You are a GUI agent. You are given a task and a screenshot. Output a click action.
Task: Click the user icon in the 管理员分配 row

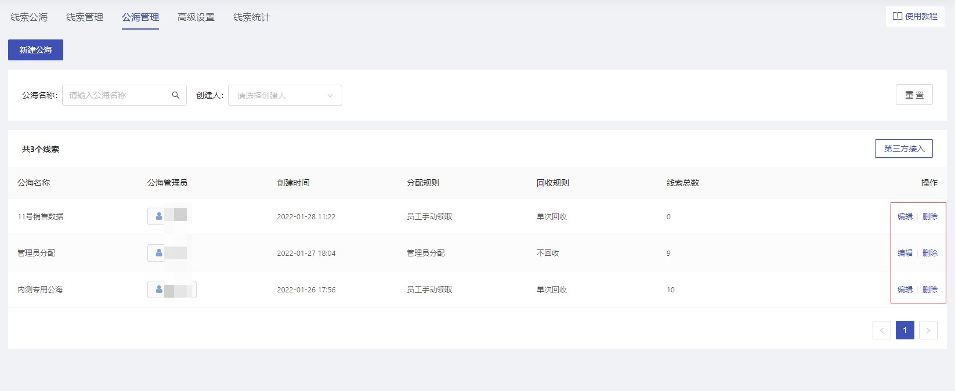point(159,253)
